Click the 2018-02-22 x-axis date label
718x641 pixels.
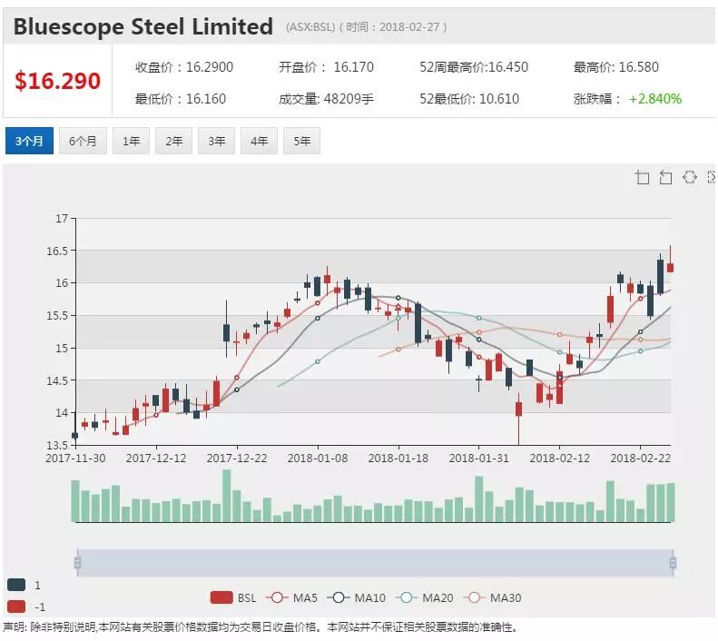[640, 459]
